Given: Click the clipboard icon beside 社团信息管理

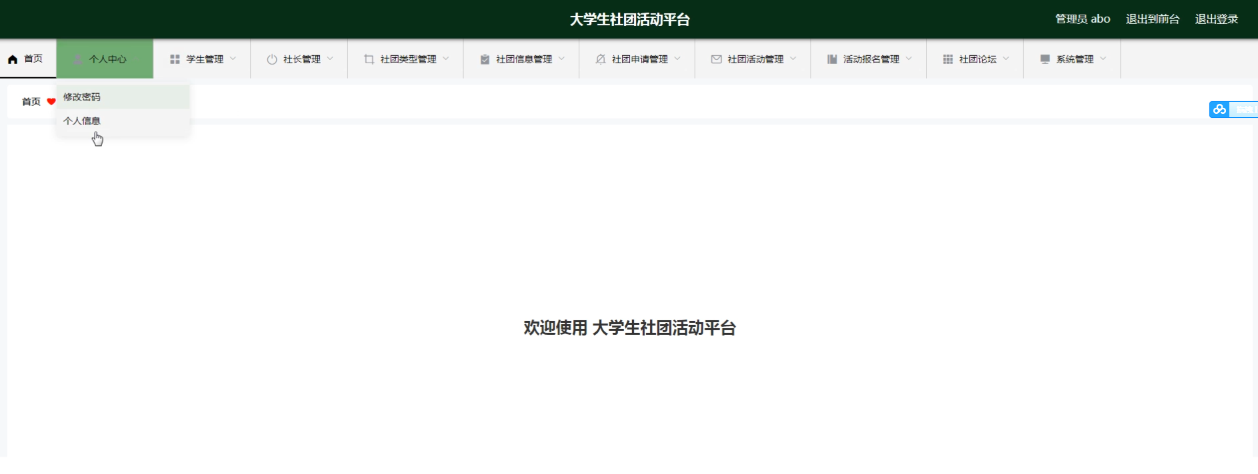Looking at the screenshot, I should point(485,59).
